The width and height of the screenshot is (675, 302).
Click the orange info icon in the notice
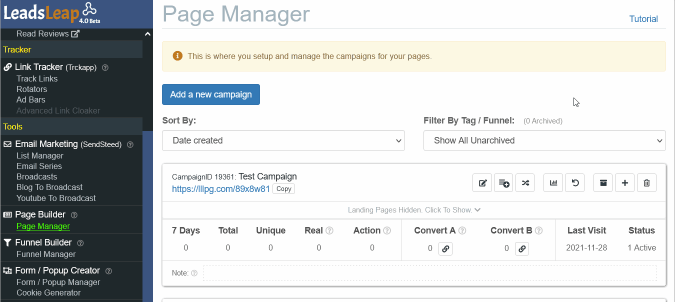pos(177,56)
